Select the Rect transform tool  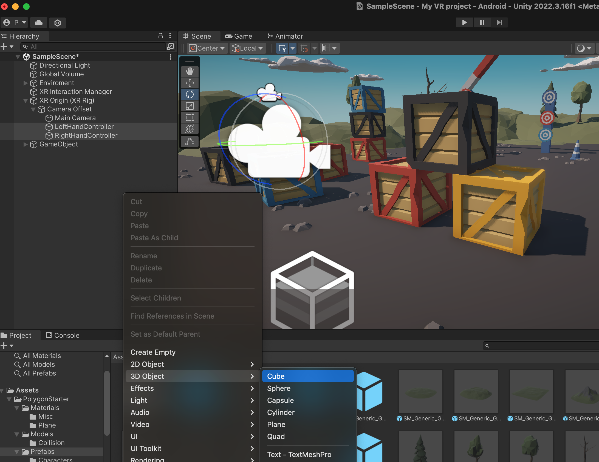click(x=190, y=117)
